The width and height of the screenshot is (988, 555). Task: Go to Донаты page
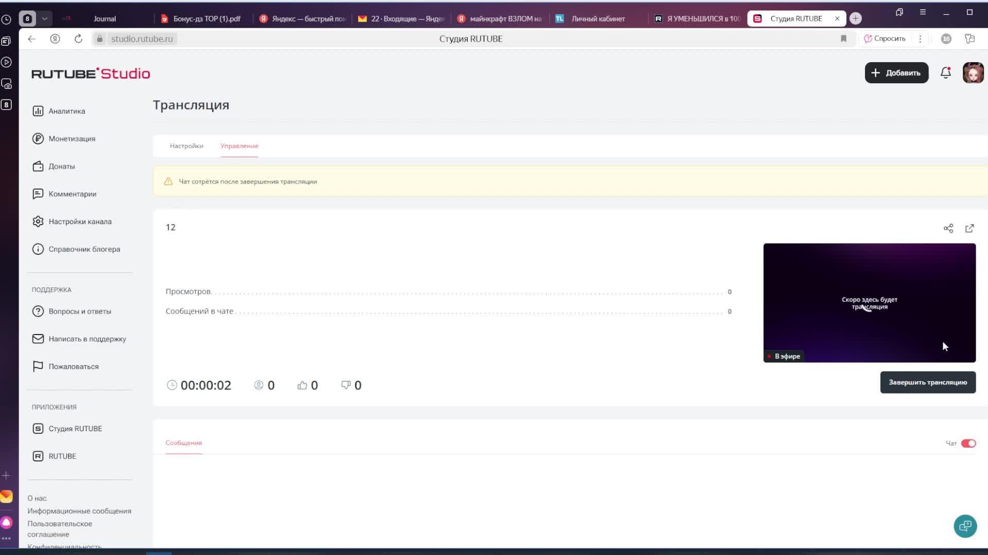click(x=54, y=166)
